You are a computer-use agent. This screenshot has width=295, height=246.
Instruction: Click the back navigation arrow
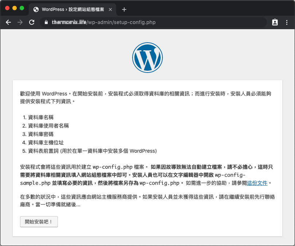click(x=8, y=22)
